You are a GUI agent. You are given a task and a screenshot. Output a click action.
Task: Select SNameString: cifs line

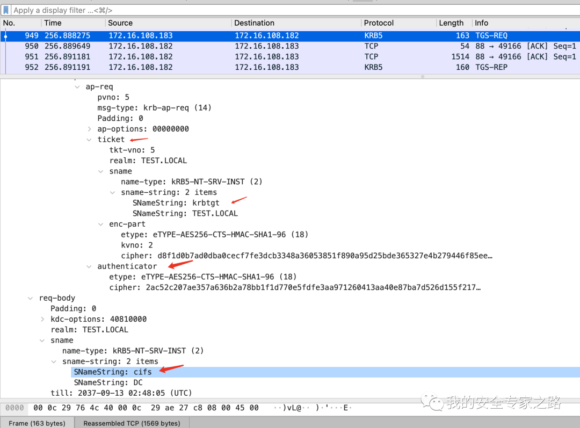coord(325,372)
